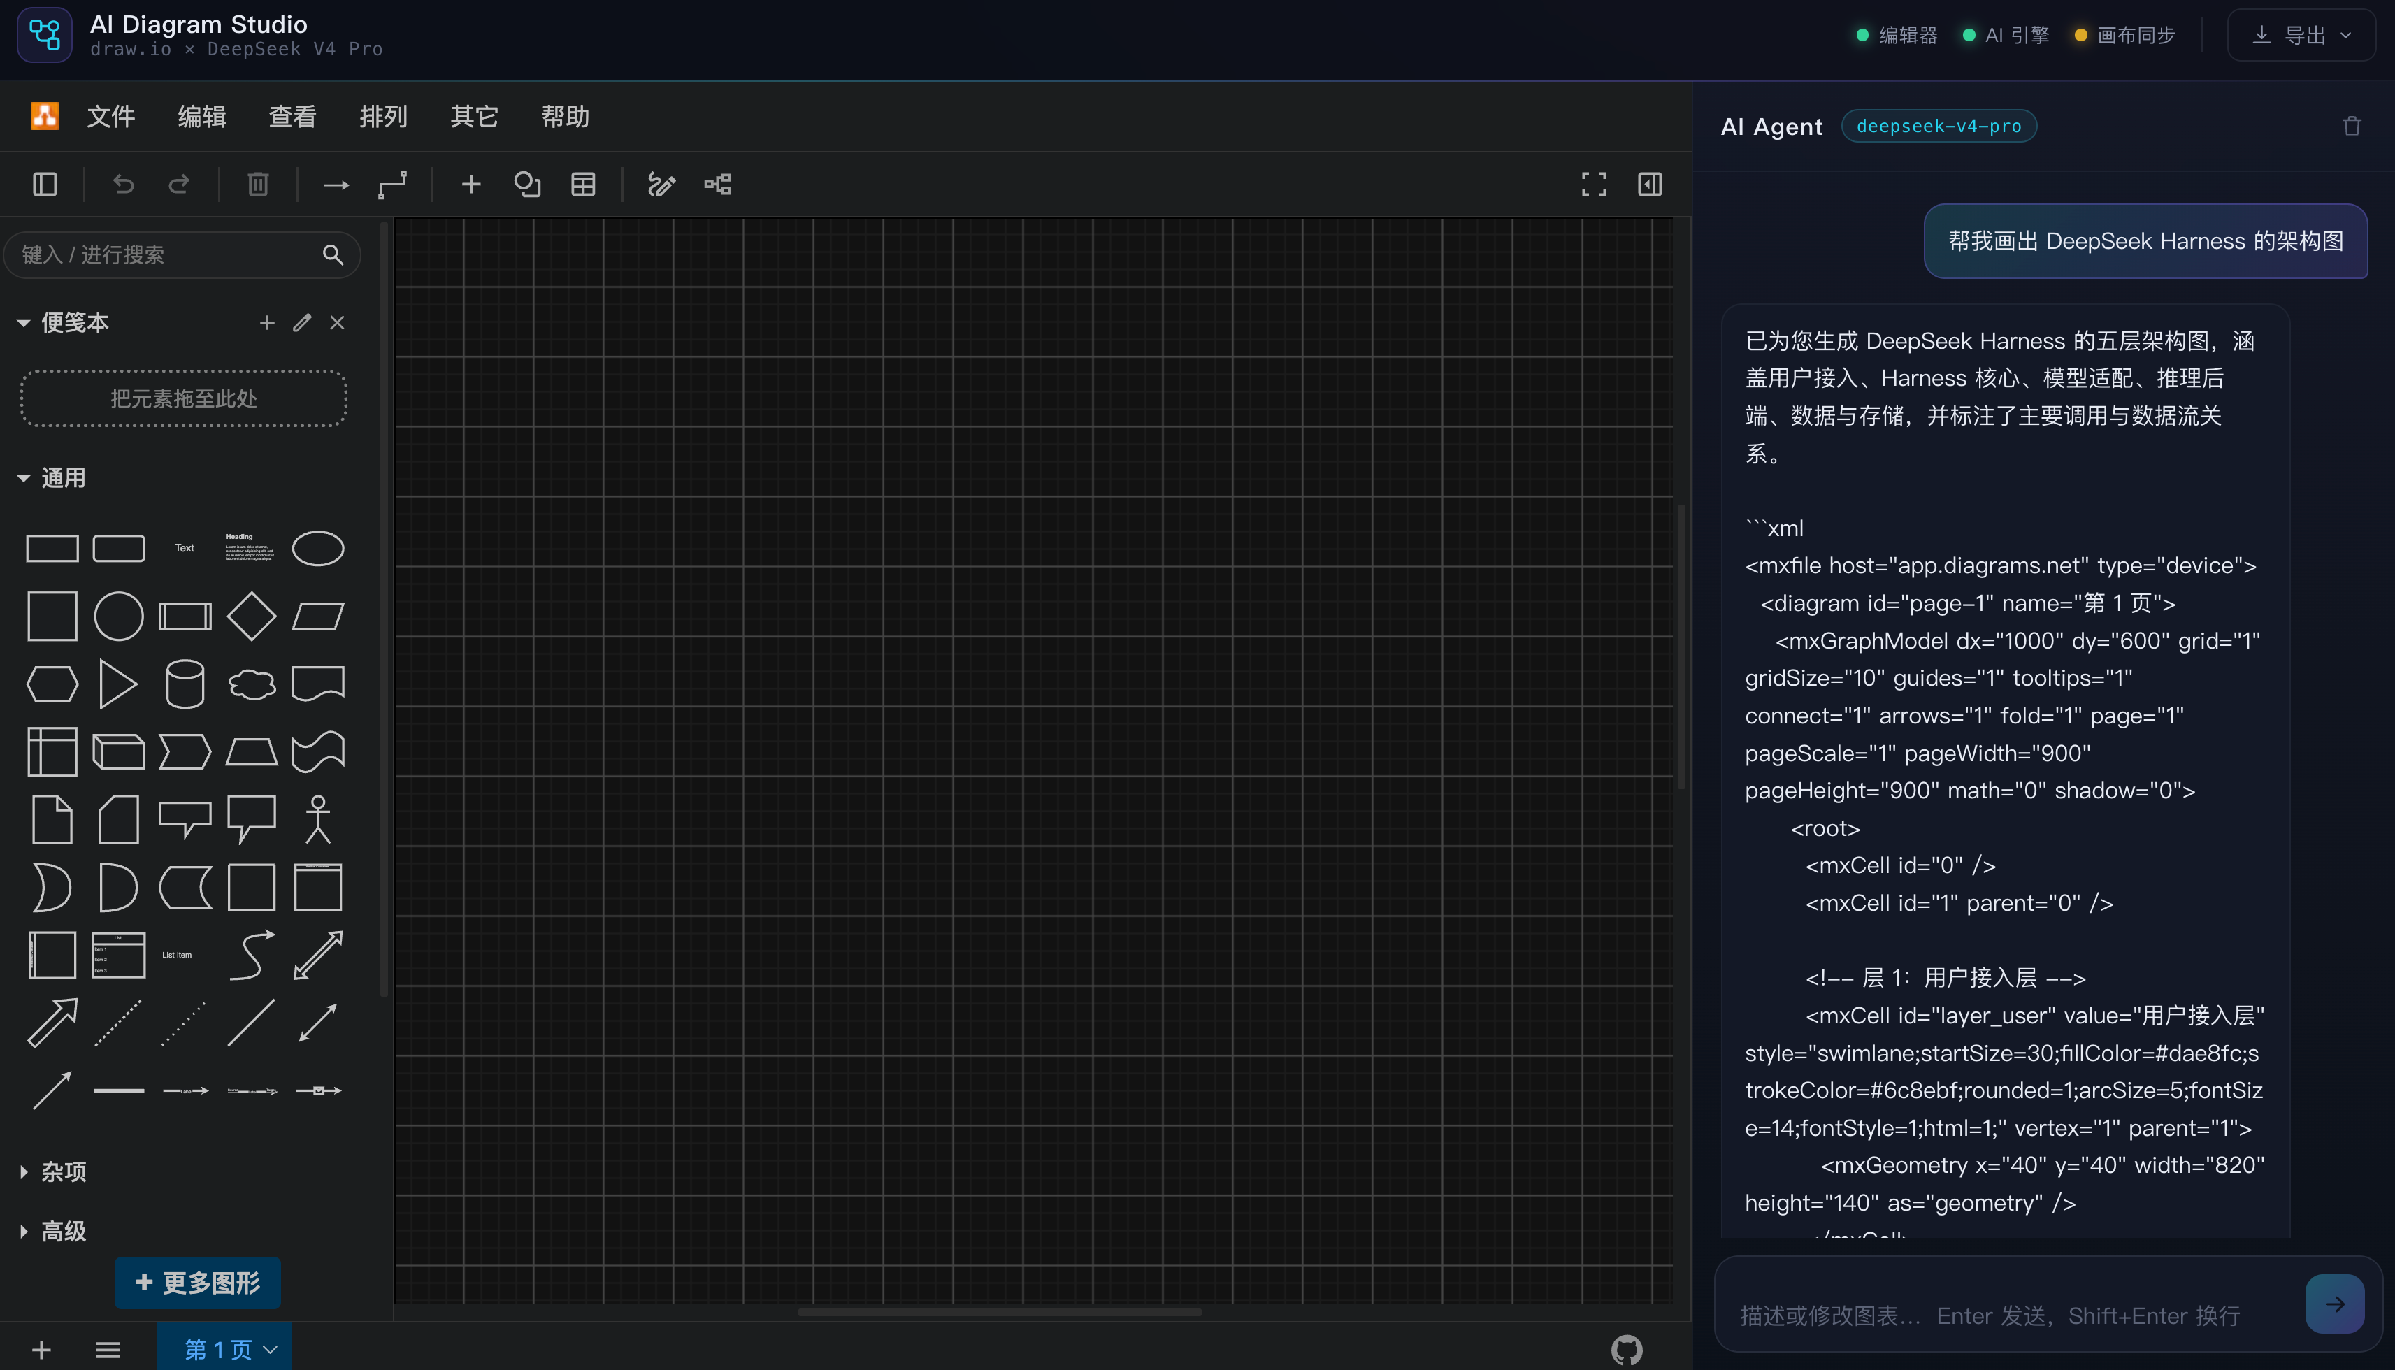This screenshot has width=2395, height=1370.
Task: Add new scratchpad item with plus
Action: 267,323
